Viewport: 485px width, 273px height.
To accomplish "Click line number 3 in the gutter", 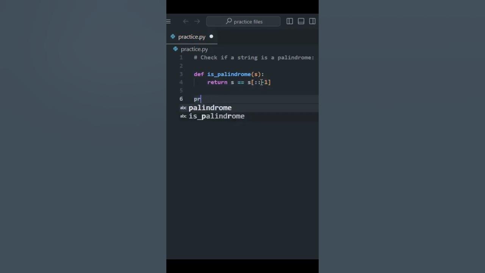I will point(181,74).
